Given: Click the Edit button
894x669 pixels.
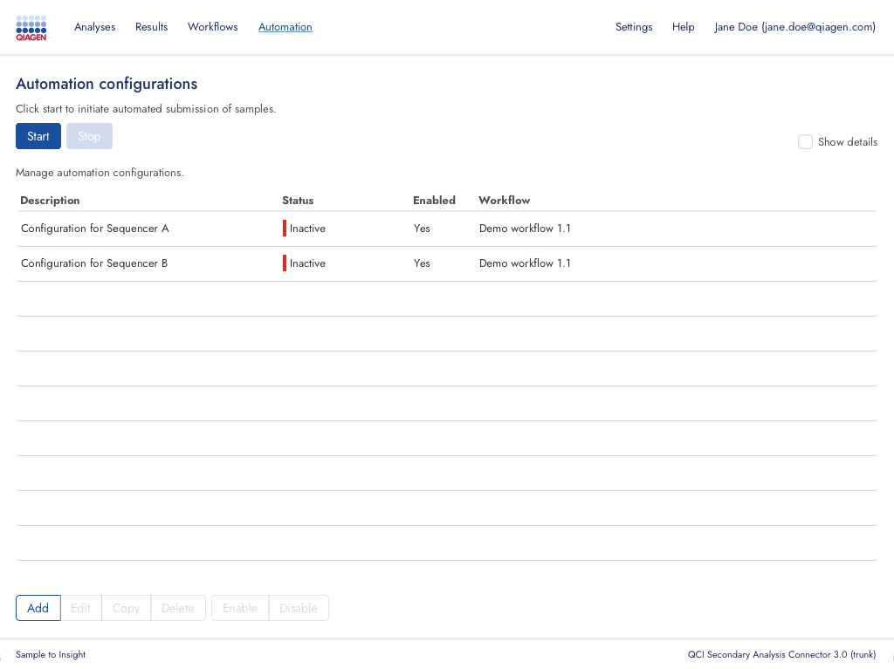Looking at the screenshot, I should pyautogui.click(x=81, y=608).
